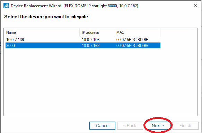This screenshot has width=202, height=133.
Task: Click MAC address 00-07-5F-7C-BD-B6
Action: (132, 46)
